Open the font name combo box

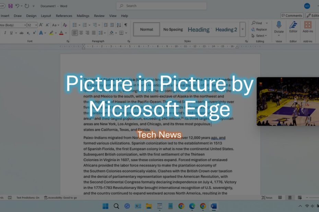click(13, 25)
